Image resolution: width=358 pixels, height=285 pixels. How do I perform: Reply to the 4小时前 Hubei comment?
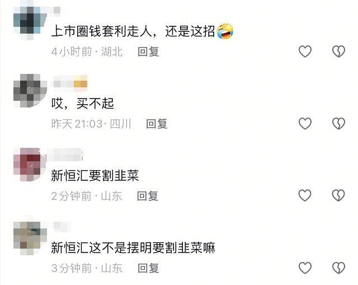click(x=148, y=52)
